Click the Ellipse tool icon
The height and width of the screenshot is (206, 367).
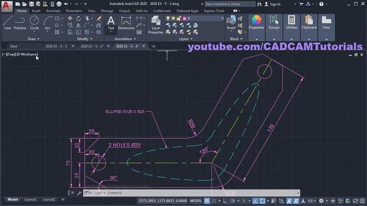57,25
